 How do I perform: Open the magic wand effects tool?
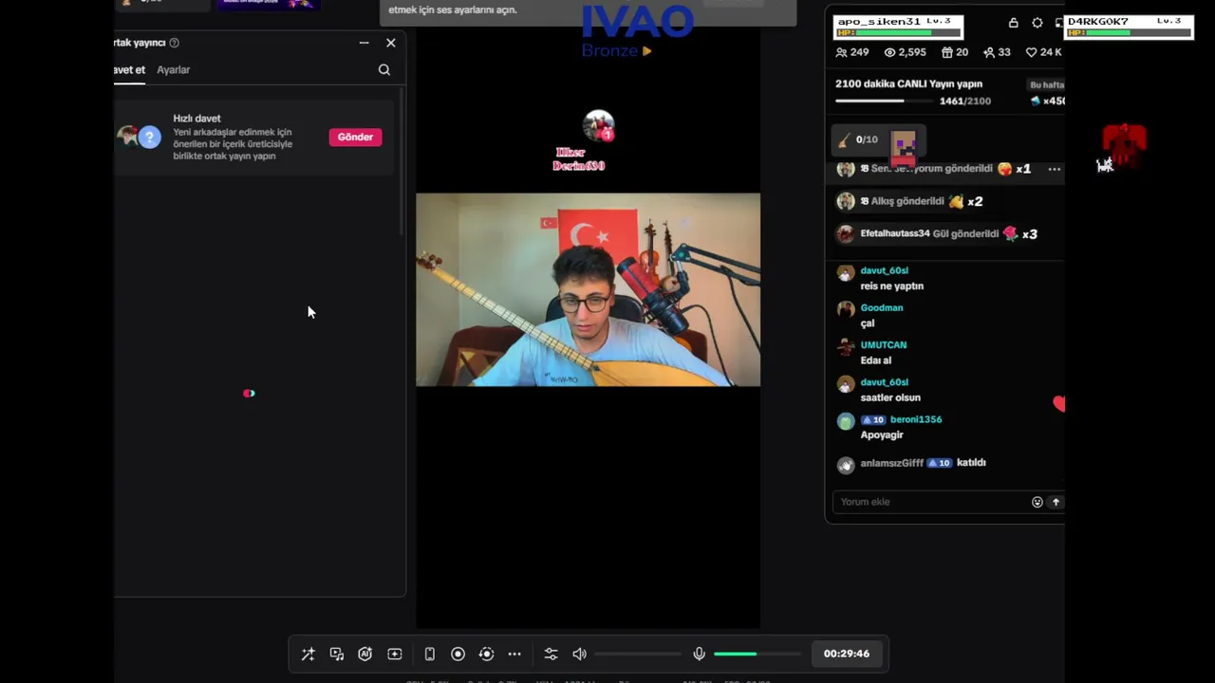[x=308, y=654]
